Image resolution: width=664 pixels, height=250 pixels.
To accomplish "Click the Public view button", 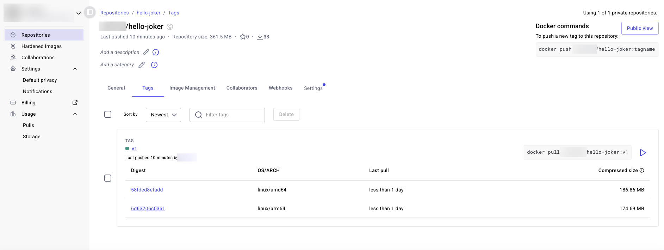I will [640, 28].
